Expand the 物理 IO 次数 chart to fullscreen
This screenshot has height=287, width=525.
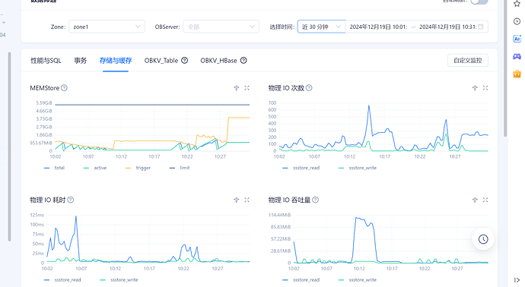coord(485,88)
